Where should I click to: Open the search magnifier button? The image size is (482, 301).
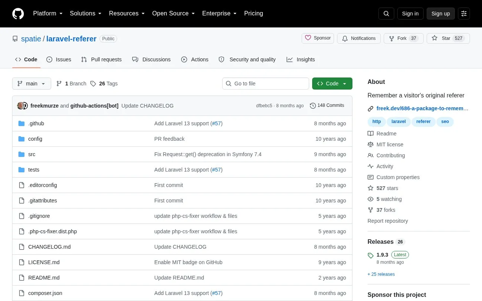[386, 14]
